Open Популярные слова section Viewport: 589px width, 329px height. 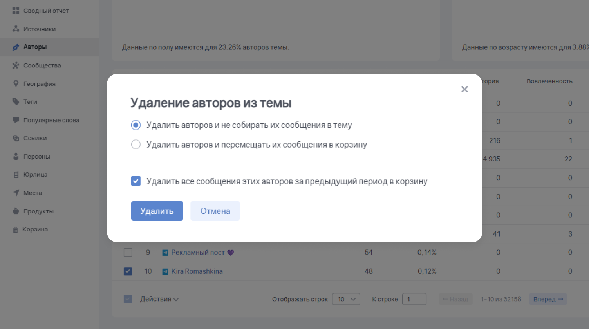[51, 120]
